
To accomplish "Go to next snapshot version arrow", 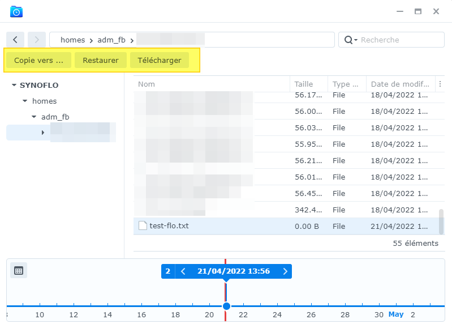I will (x=285, y=271).
